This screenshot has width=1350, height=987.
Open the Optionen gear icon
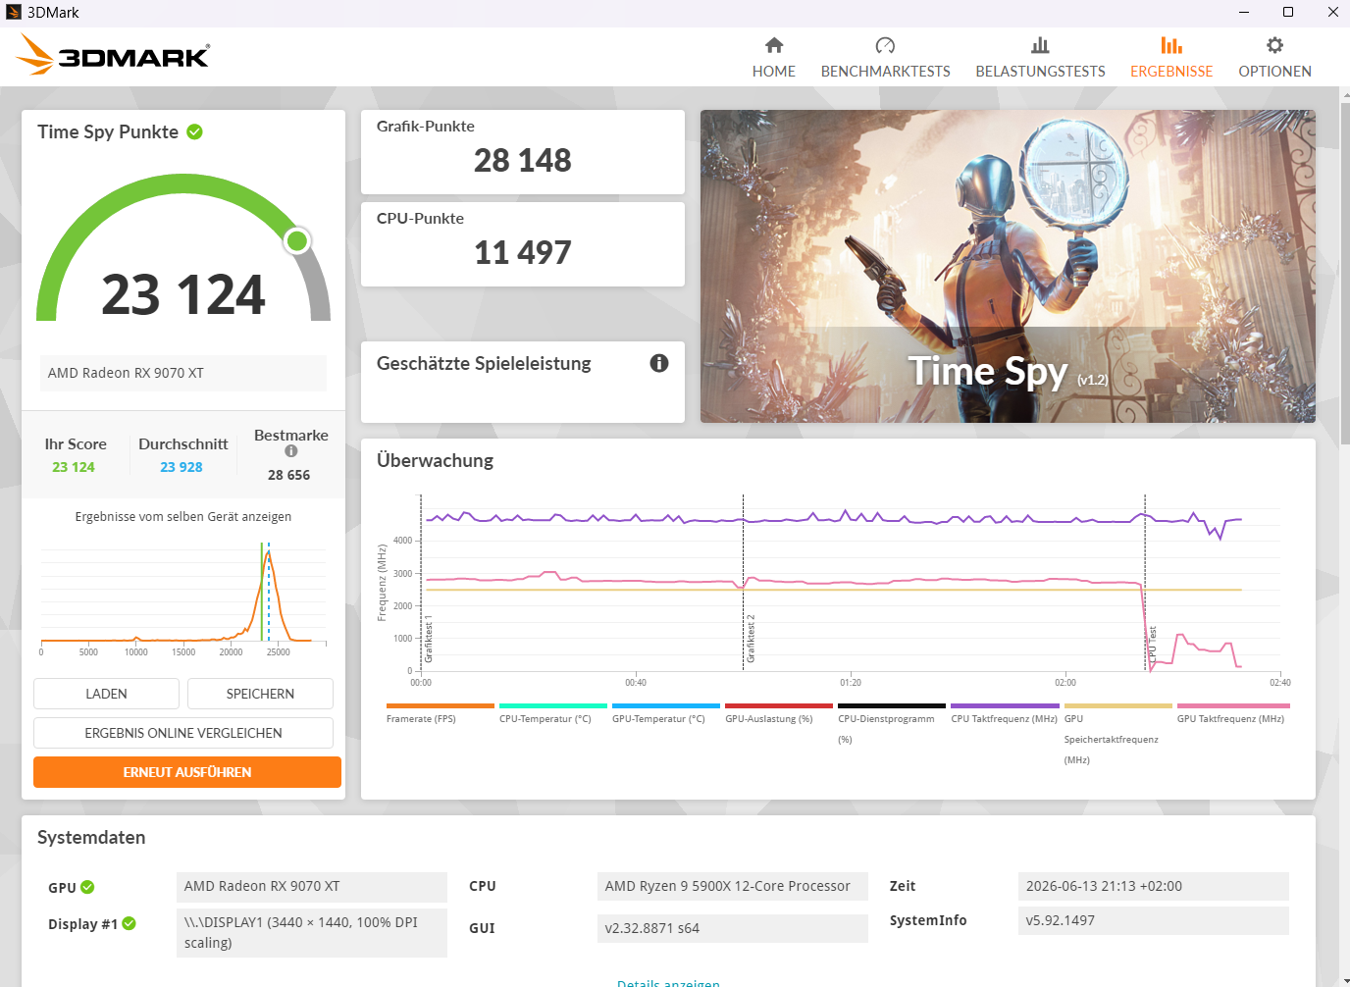coord(1274,46)
